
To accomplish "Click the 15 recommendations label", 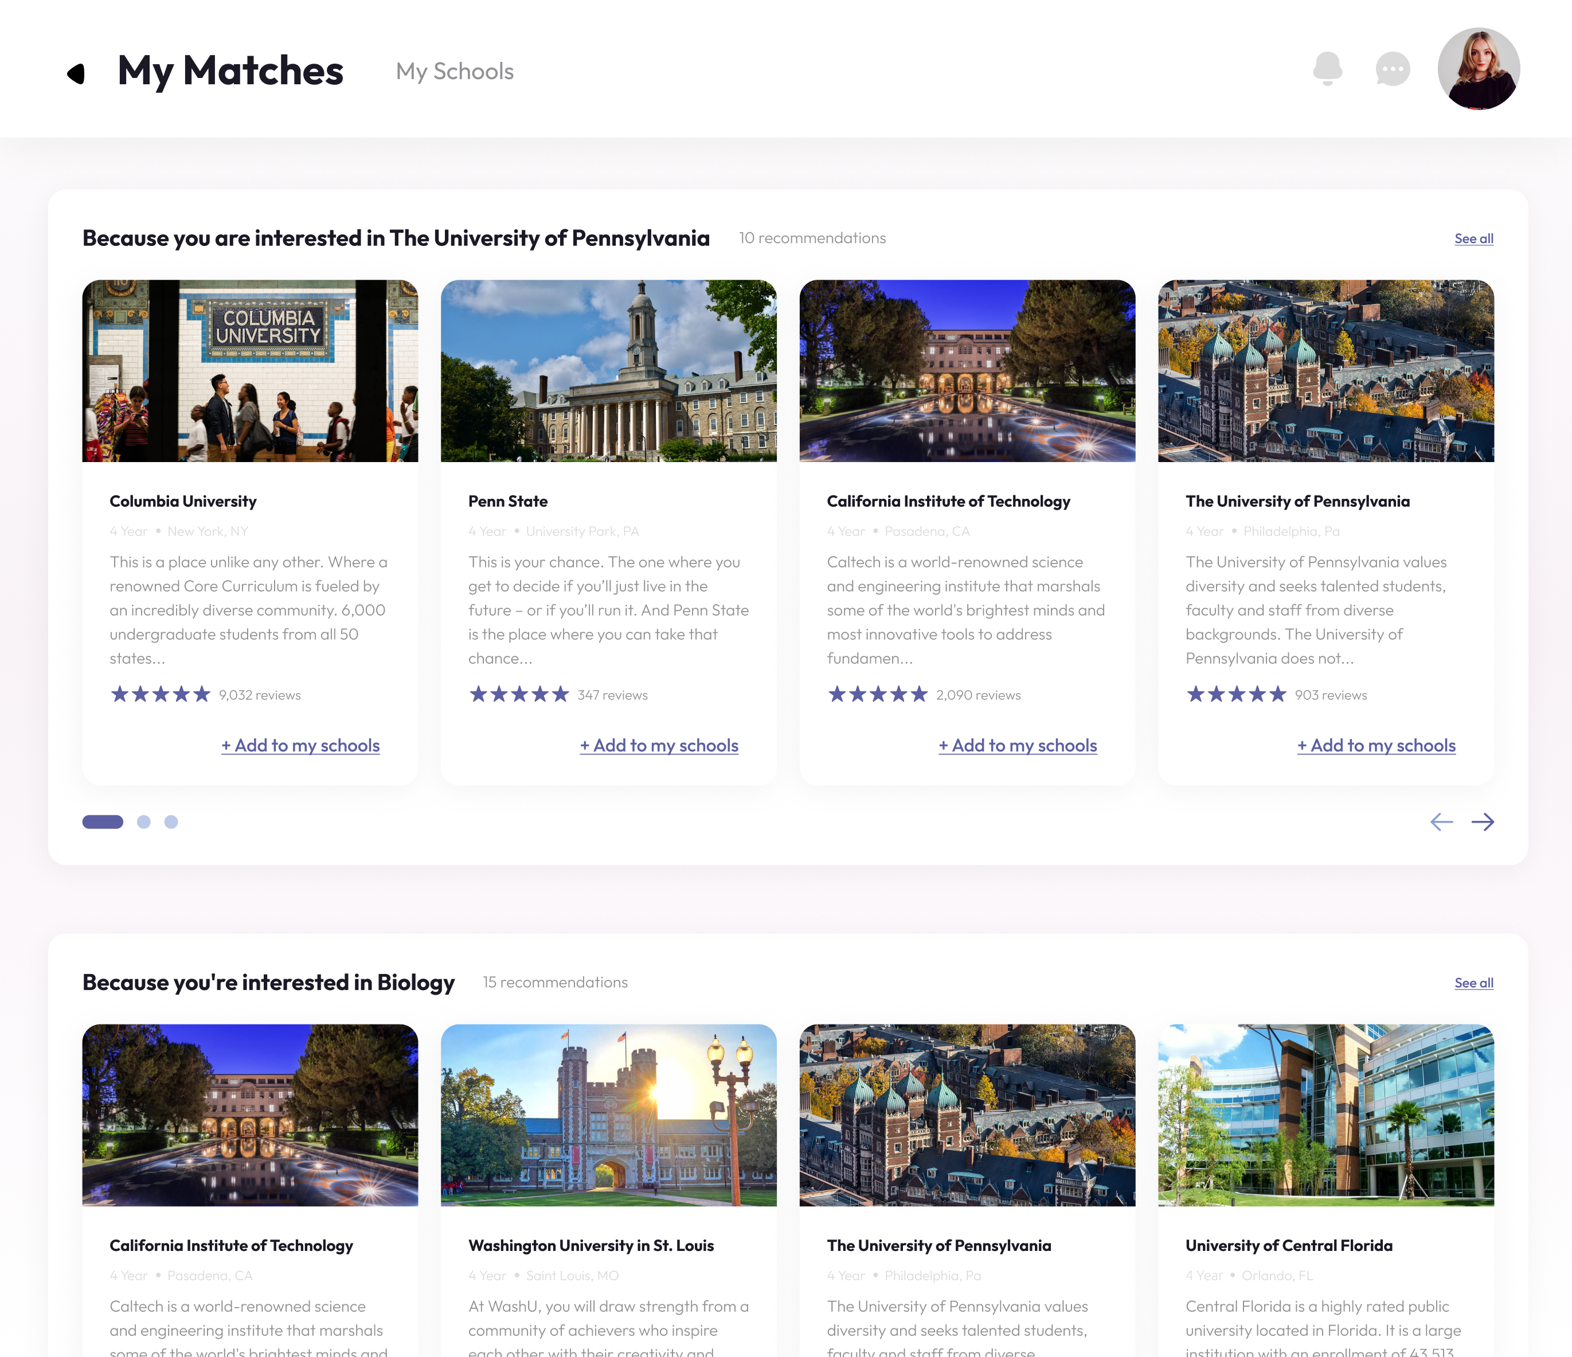I will tap(556, 982).
